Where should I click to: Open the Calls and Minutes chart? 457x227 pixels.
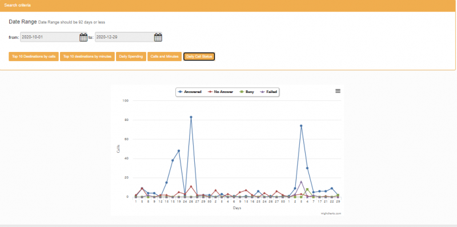165,56
